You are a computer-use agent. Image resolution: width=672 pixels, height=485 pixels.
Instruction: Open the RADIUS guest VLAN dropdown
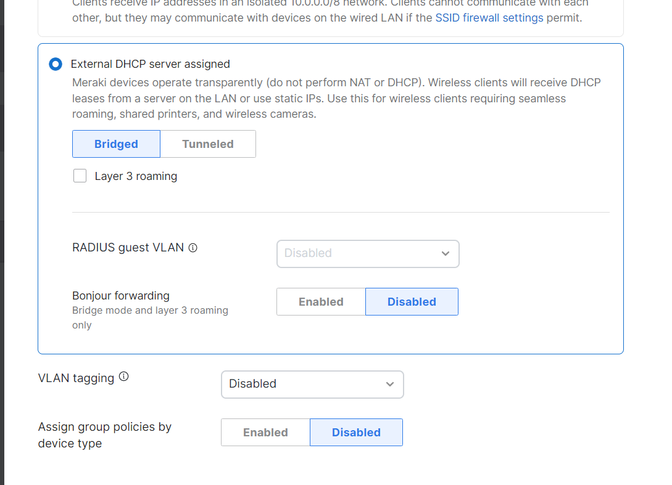pos(368,253)
